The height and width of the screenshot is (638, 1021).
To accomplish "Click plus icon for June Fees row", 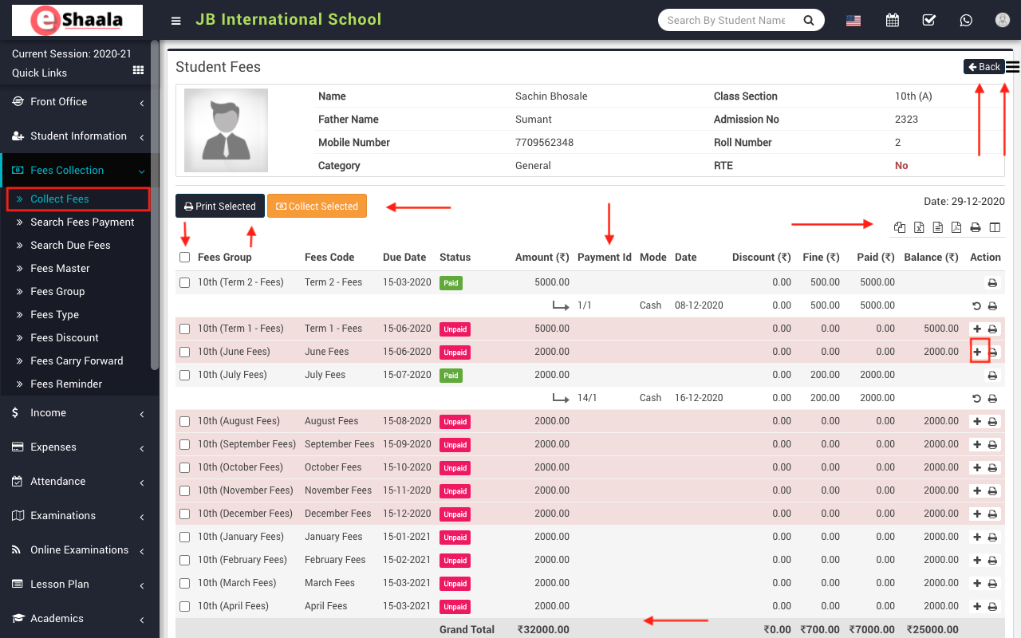I will [x=977, y=352].
